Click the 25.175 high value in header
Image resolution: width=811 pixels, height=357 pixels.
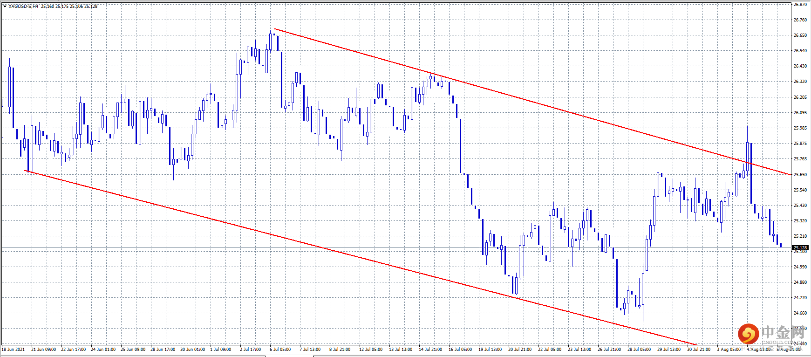click(62, 7)
